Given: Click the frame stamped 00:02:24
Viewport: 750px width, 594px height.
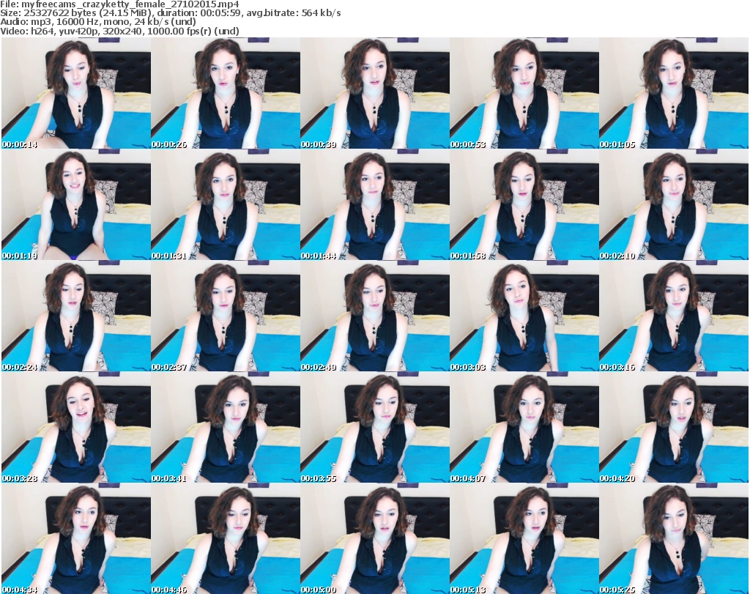Looking at the screenshot, I should (x=76, y=316).
